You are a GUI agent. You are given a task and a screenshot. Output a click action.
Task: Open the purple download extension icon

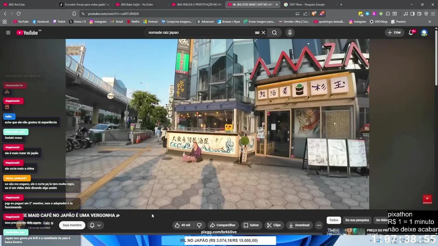pyautogui.click(x=374, y=14)
